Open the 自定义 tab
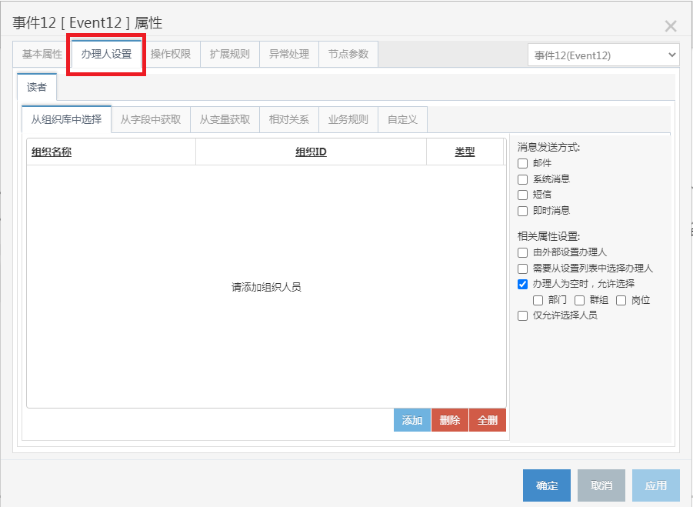 tap(402, 119)
